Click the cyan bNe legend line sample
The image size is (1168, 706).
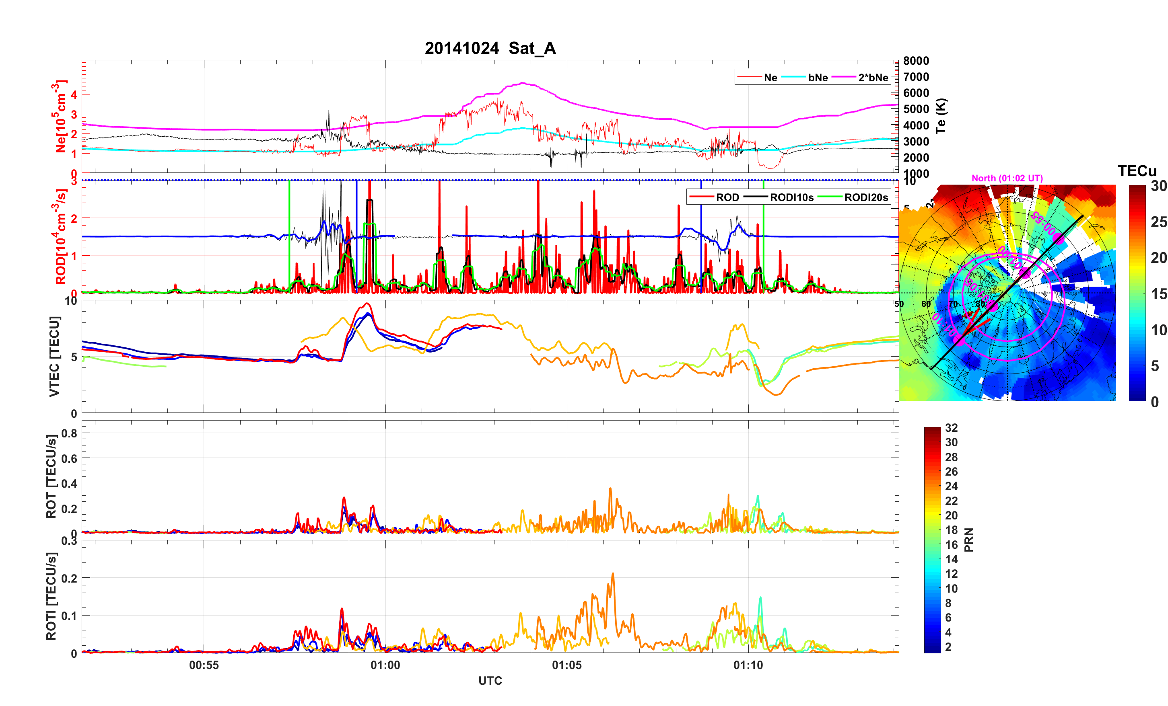793,78
